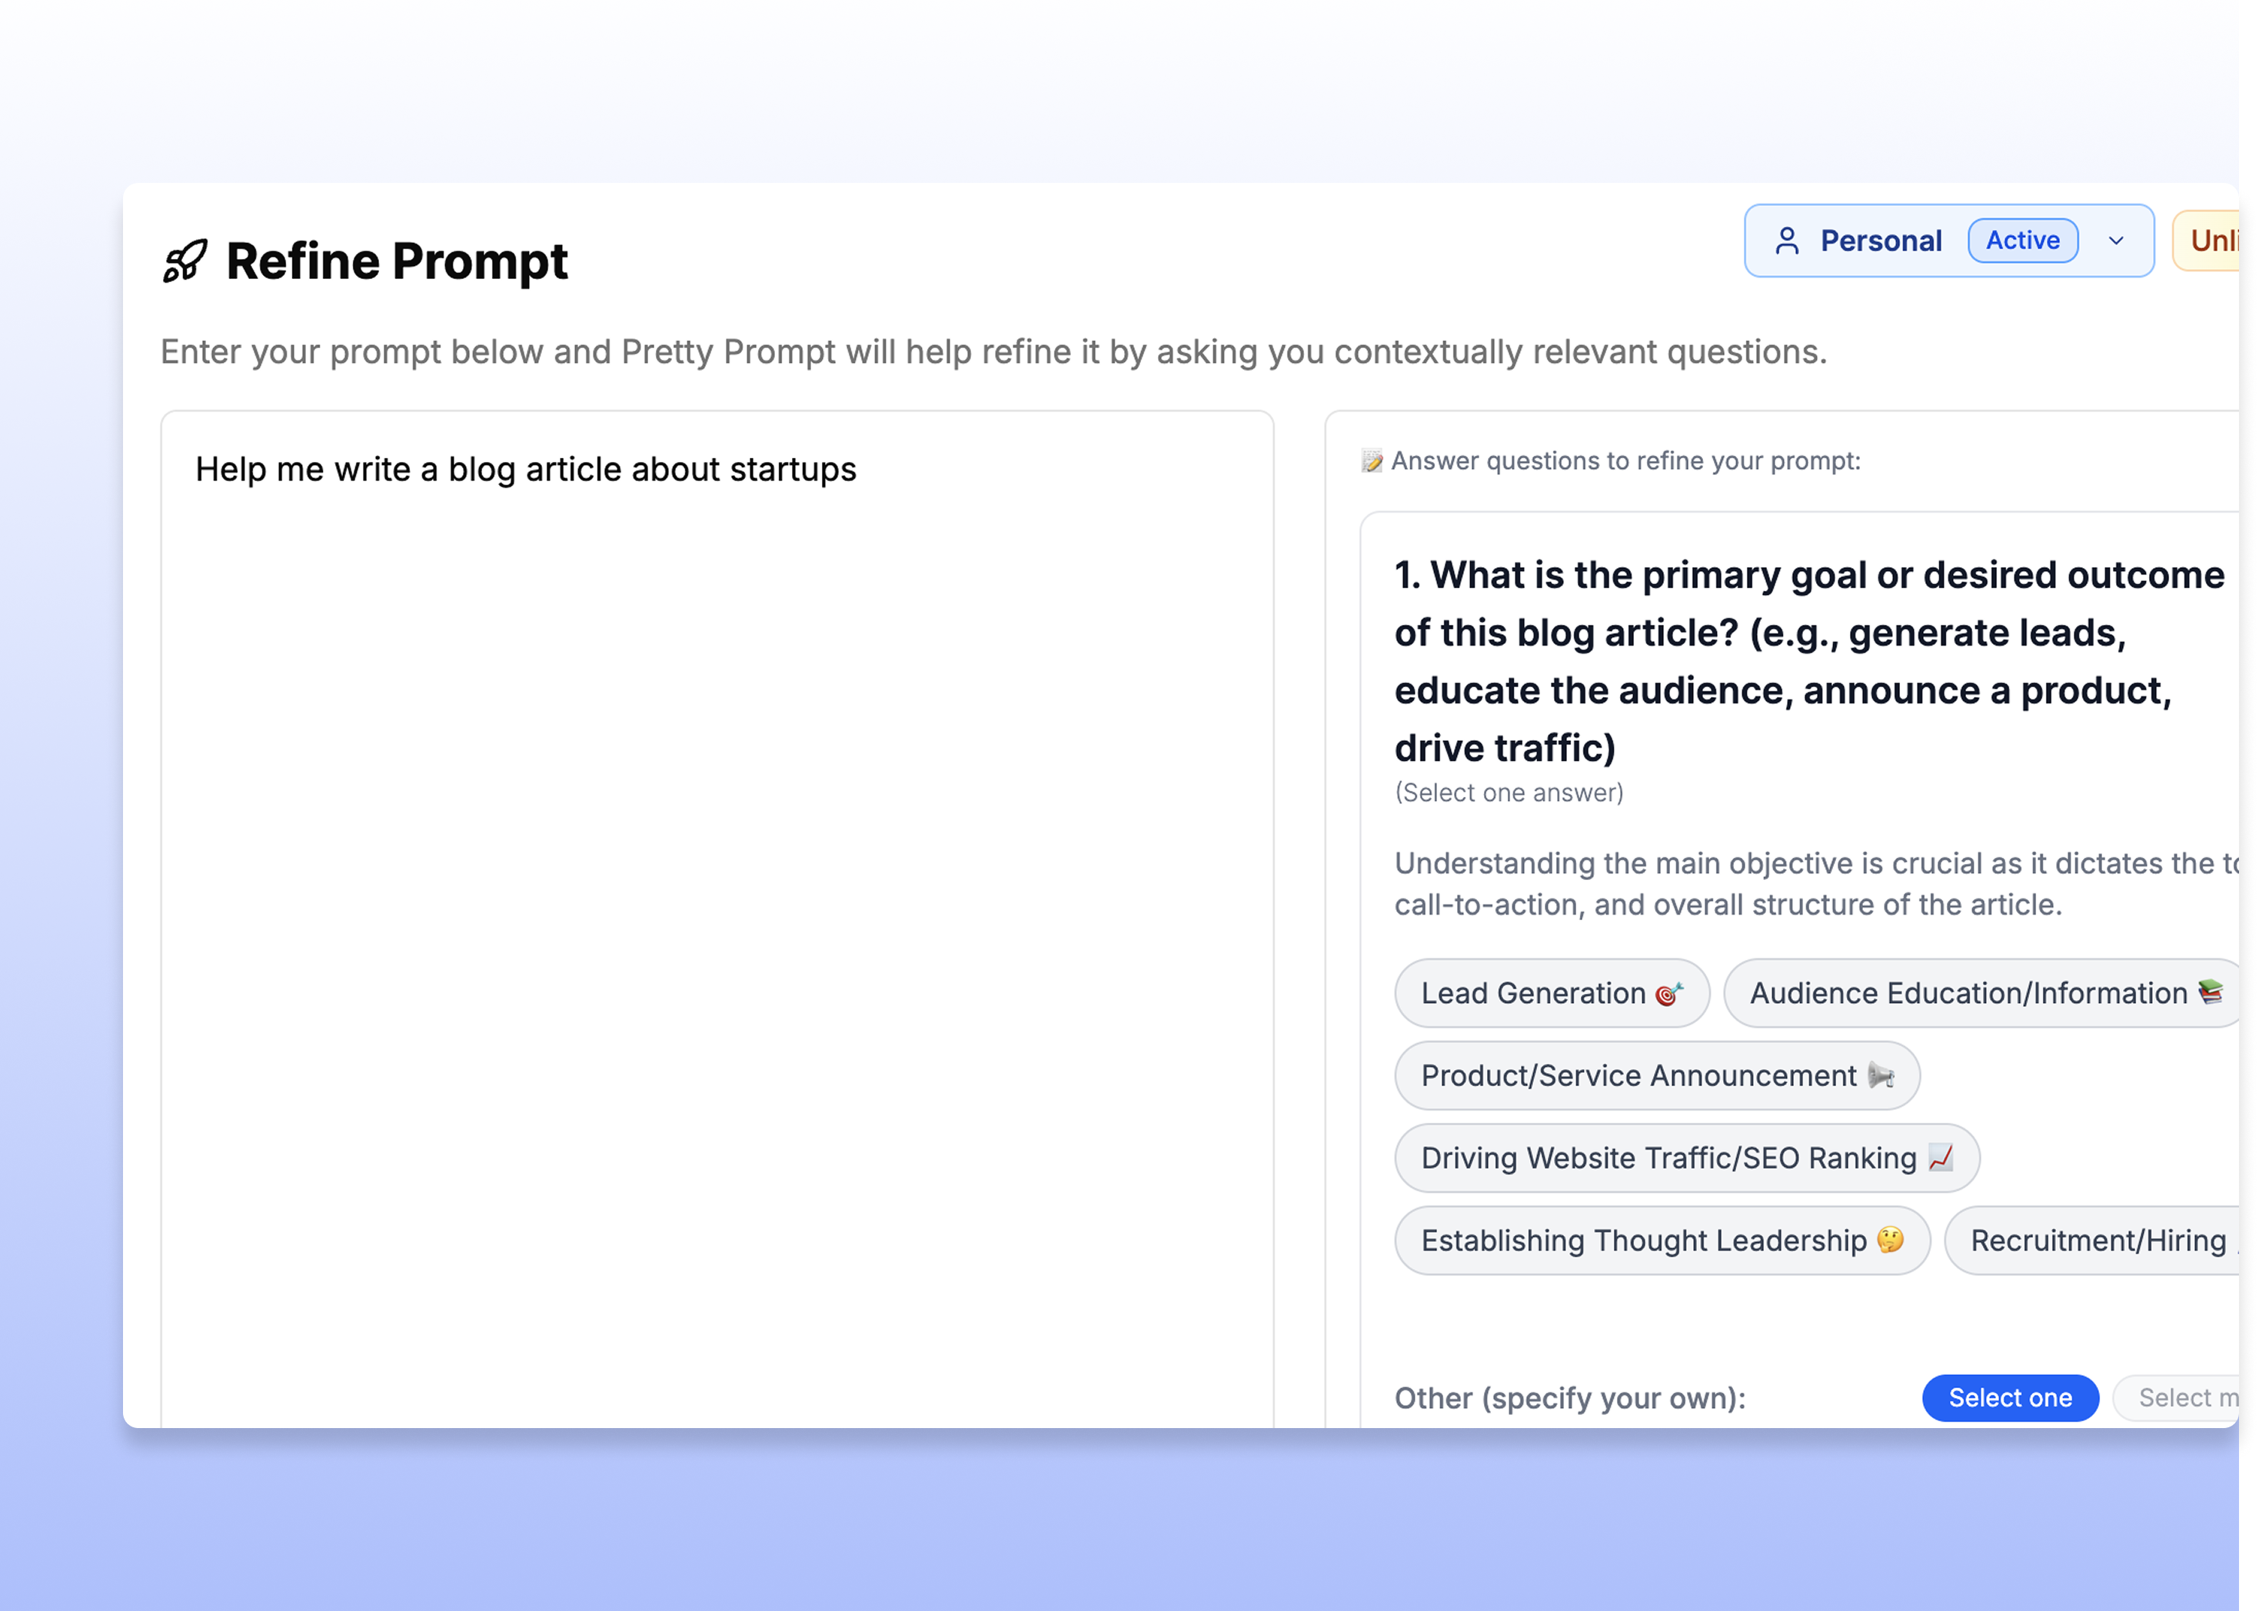Select Establishing Thought Leadership chip

(1662, 1240)
